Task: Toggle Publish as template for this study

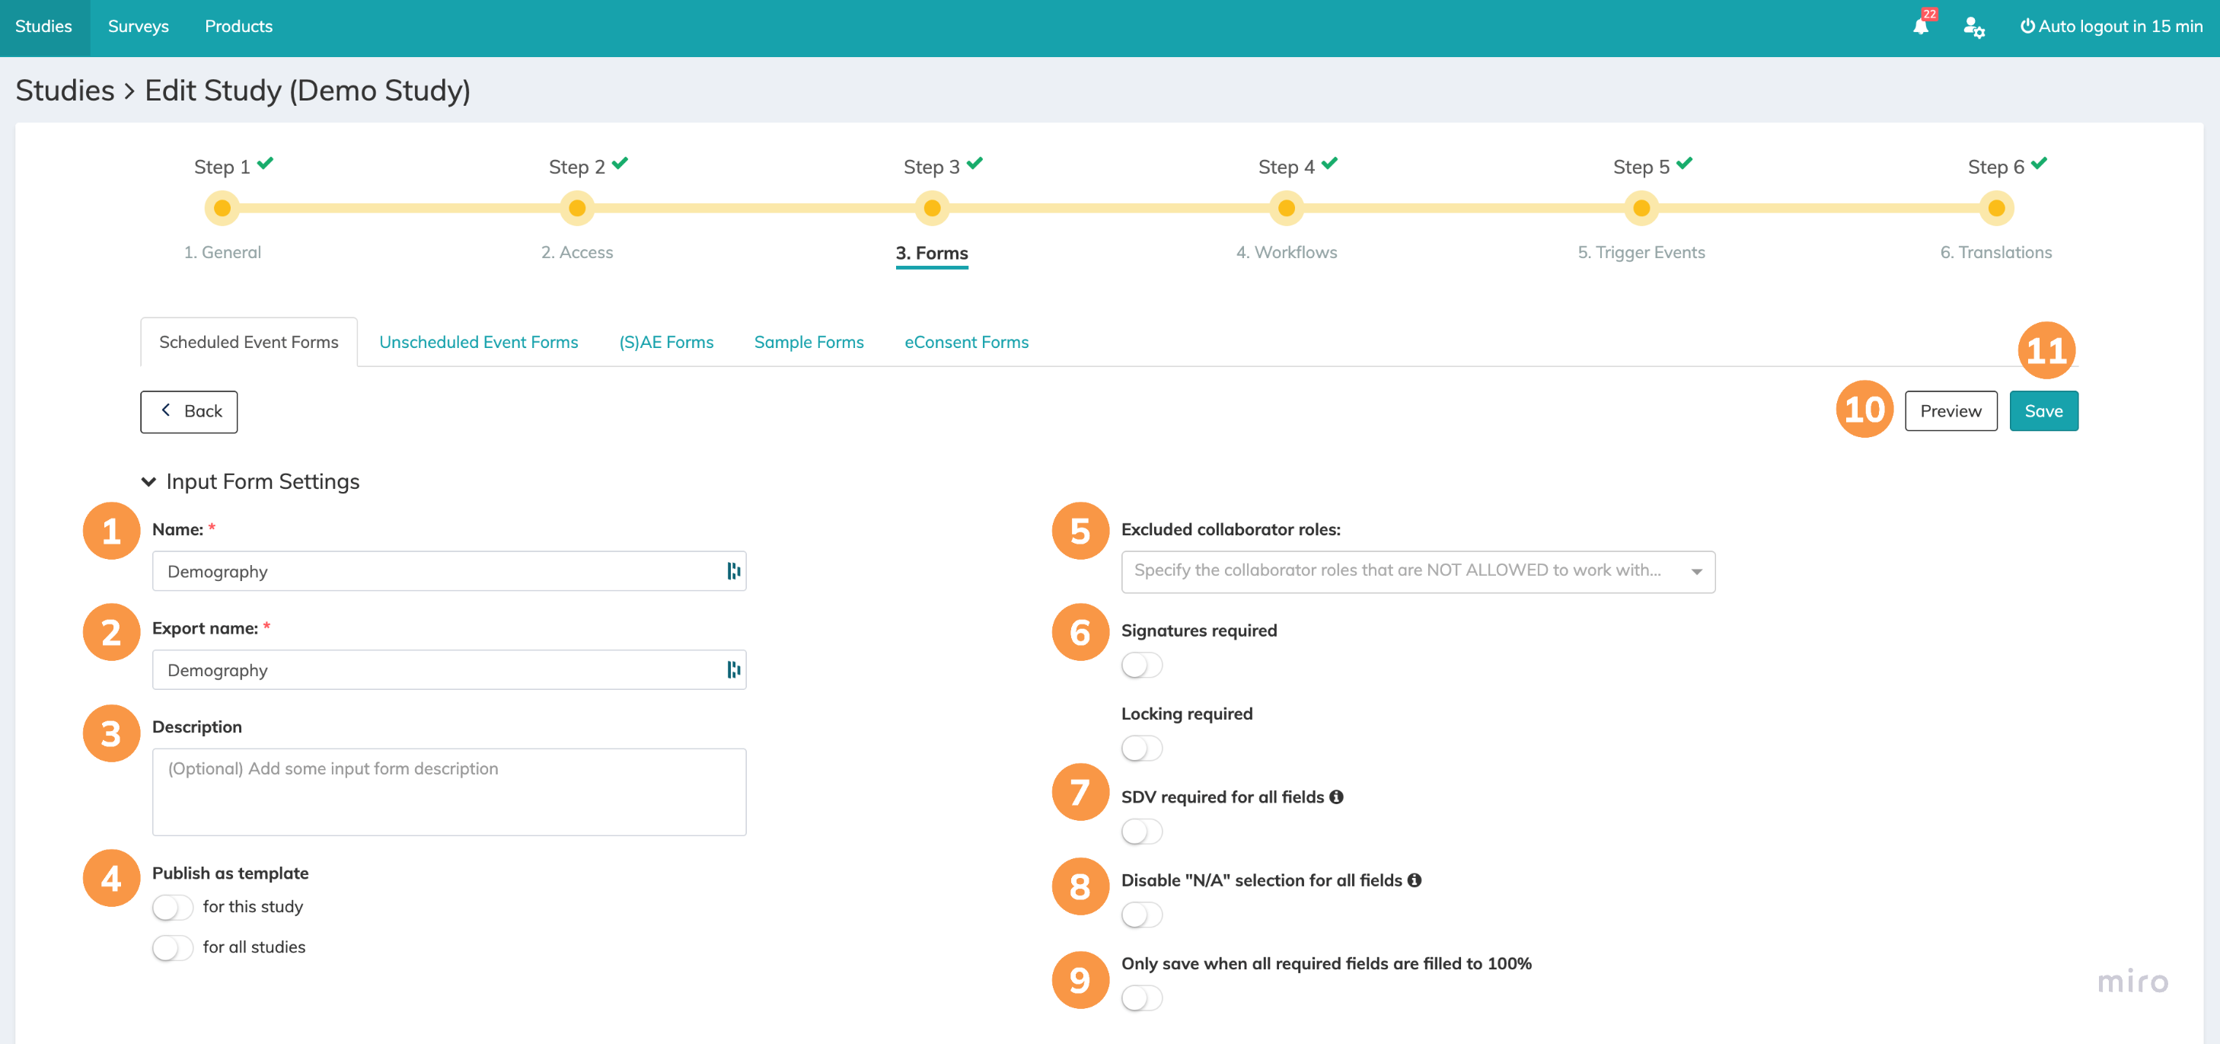Action: point(172,907)
